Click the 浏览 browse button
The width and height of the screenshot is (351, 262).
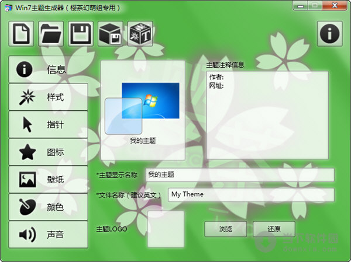tap(226, 229)
